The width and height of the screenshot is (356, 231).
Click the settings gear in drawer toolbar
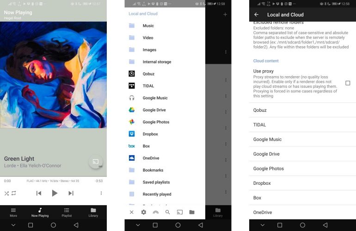click(144, 212)
